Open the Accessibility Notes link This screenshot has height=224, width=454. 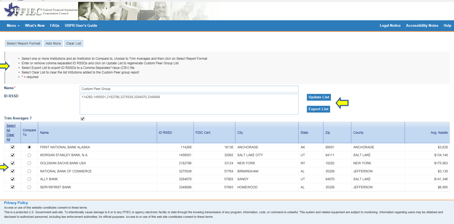tap(422, 26)
